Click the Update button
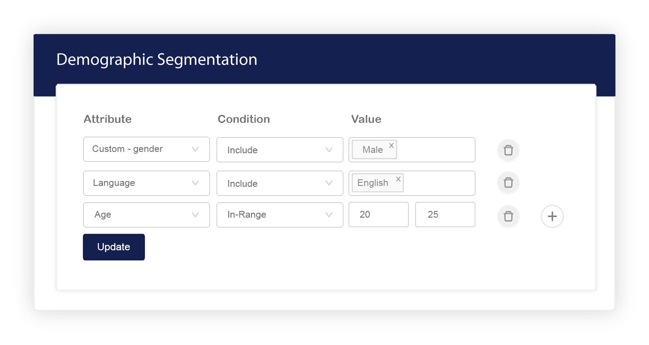Viewport: 649px width, 345px height. click(x=114, y=247)
